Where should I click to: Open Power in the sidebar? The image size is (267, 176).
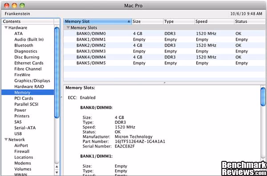pos(20,110)
